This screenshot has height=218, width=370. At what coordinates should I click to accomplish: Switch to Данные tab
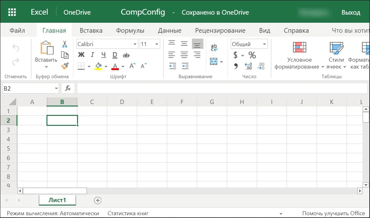coord(170,31)
